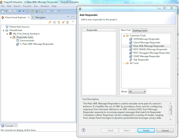Choose SOAP Message Responder
This screenshot has width=179, height=139.
(x=147, y=56)
